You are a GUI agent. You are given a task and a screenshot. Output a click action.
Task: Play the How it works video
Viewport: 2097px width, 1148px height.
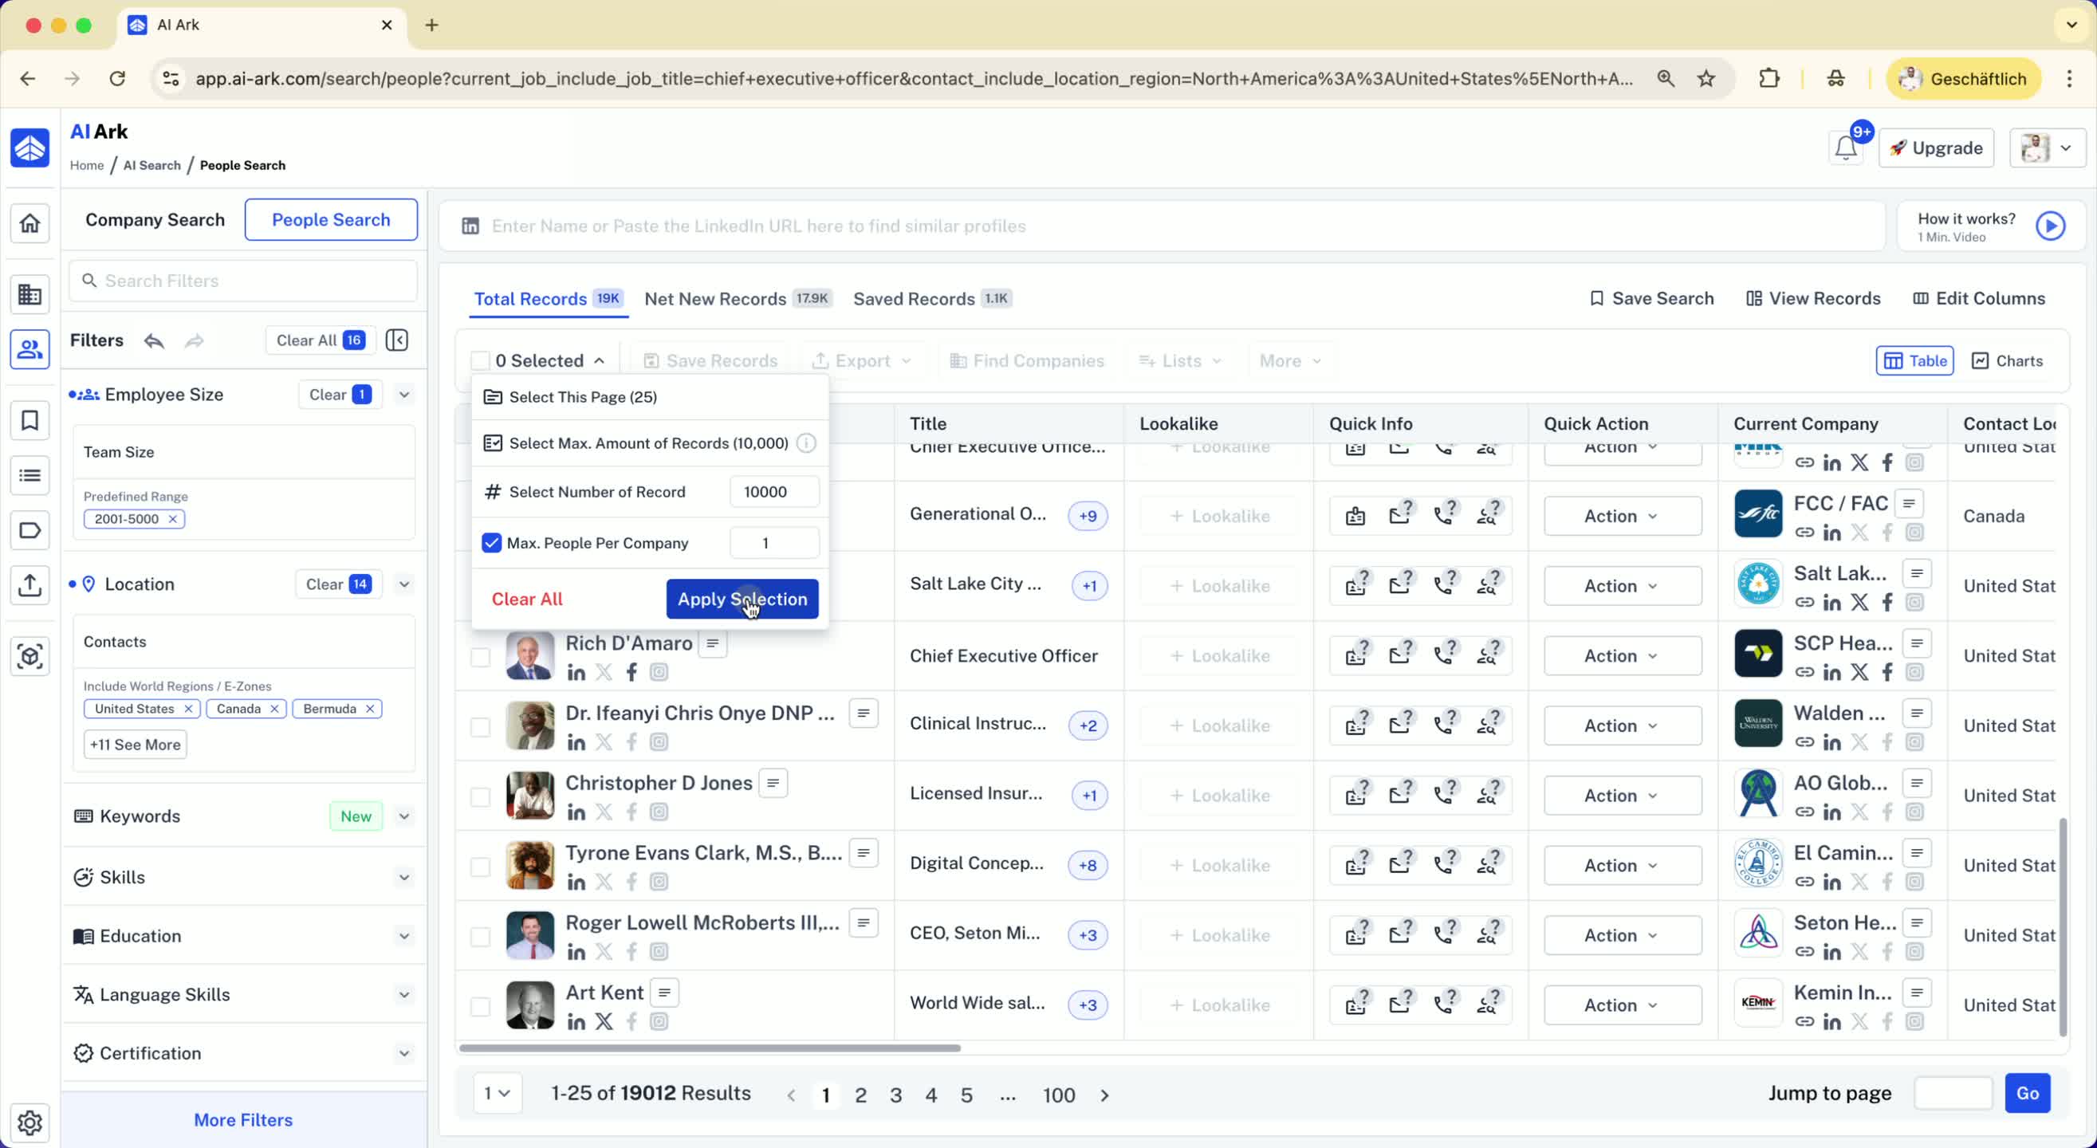[2050, 226]
